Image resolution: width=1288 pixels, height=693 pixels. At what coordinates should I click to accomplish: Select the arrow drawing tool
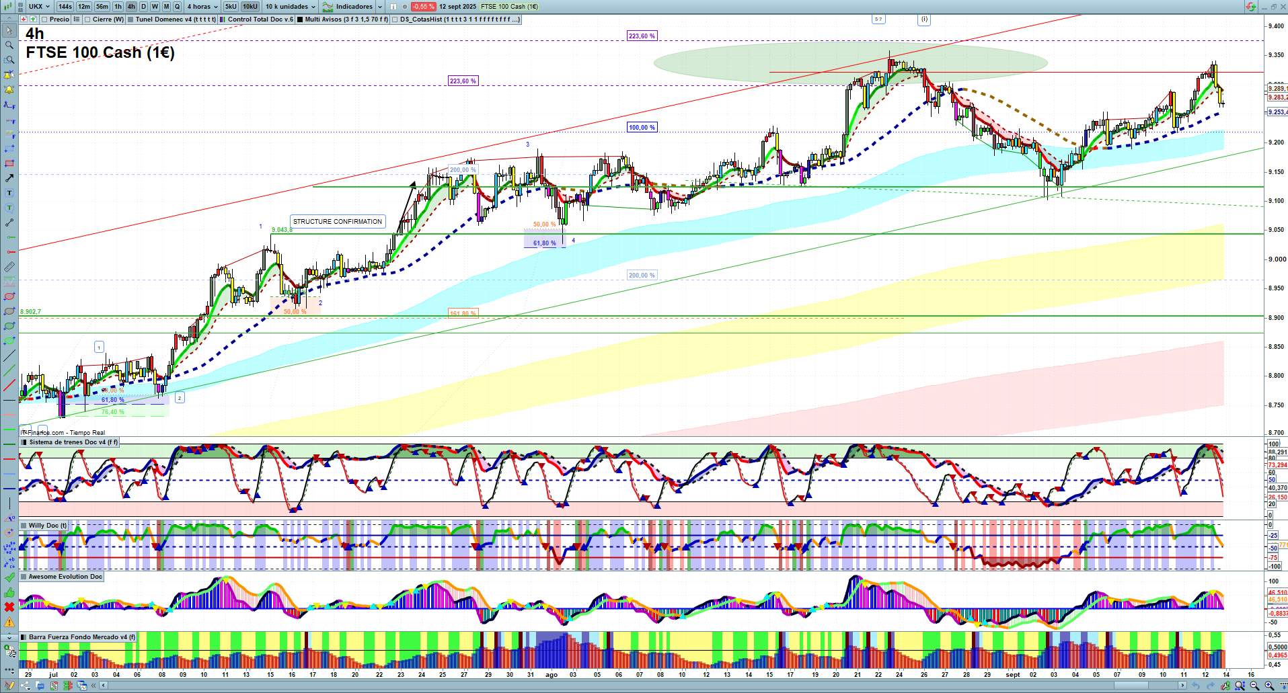tap(9, 178)
